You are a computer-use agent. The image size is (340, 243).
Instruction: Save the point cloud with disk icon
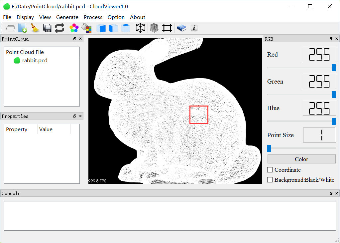pyautogui.click(x=47, y=28)
